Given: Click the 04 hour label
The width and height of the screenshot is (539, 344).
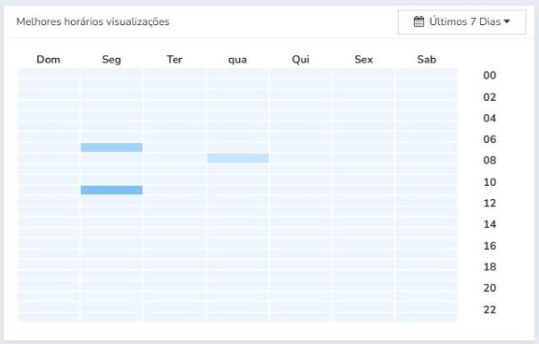Looking at the screenshot, I should 489,119.
